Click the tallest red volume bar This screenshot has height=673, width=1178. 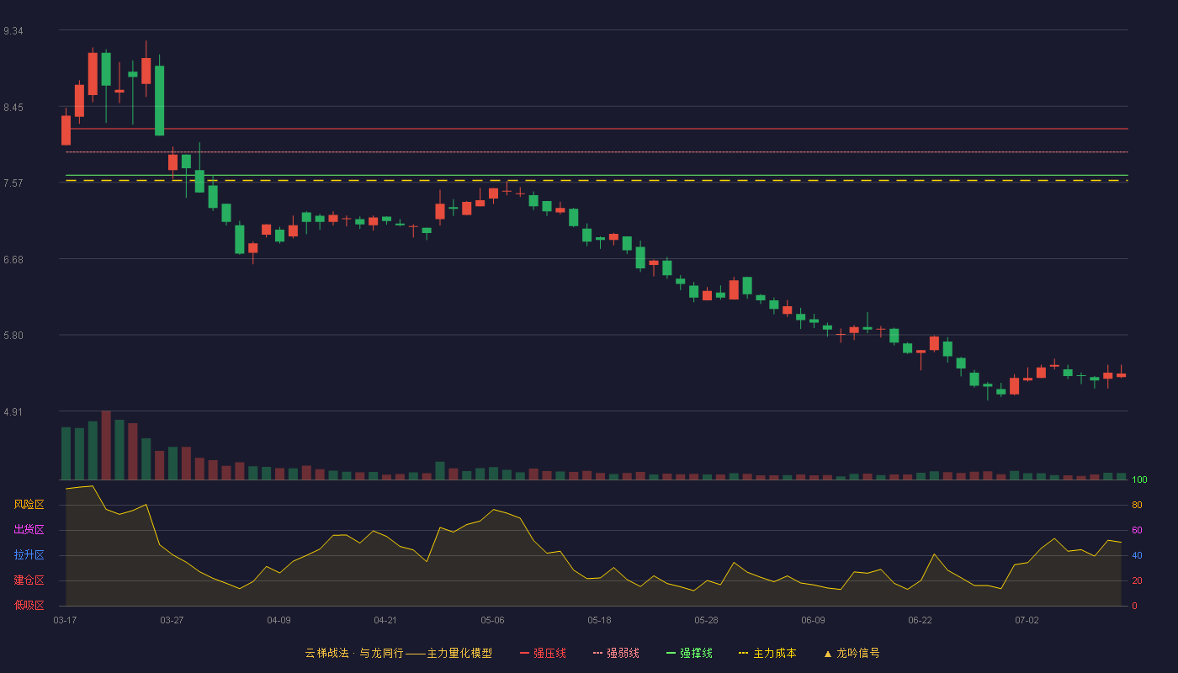point(106,445)
